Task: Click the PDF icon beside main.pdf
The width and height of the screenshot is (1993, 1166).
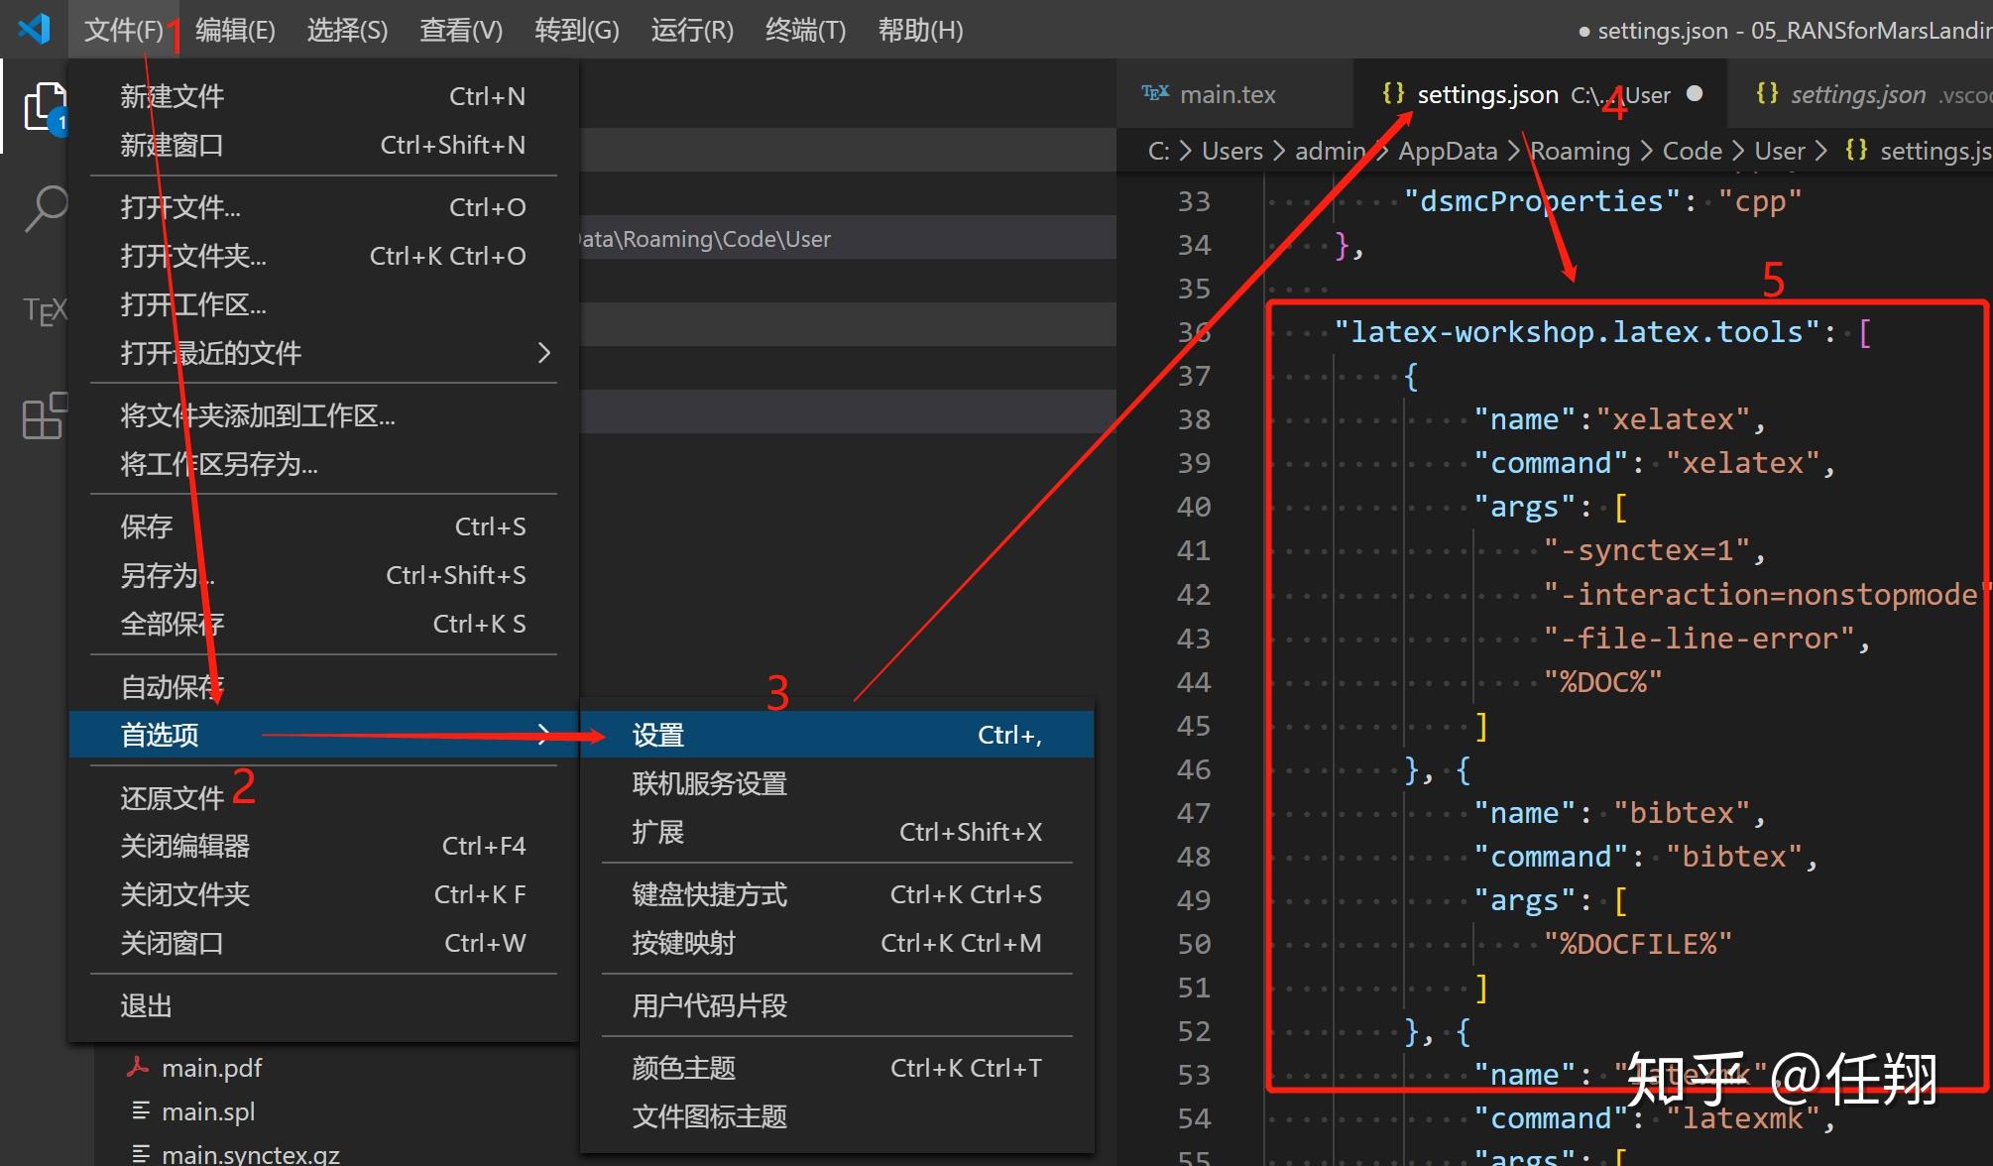Action: click(x=139, y=1067)
